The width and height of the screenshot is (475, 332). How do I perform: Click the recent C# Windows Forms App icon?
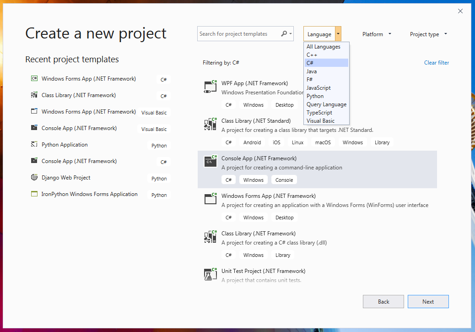pyautogui.click(x=34, y=78)
